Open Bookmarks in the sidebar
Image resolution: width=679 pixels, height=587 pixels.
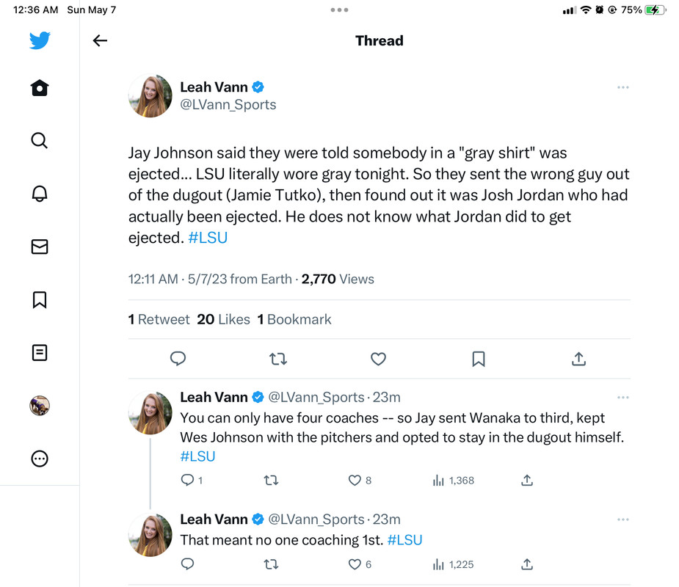coord(40,299)
